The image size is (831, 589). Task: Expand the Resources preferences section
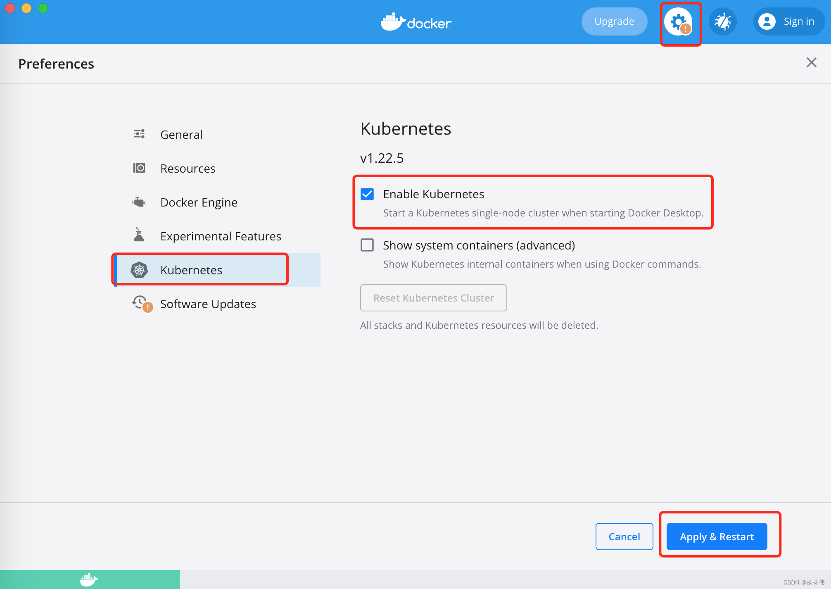[x=188, y=168]
